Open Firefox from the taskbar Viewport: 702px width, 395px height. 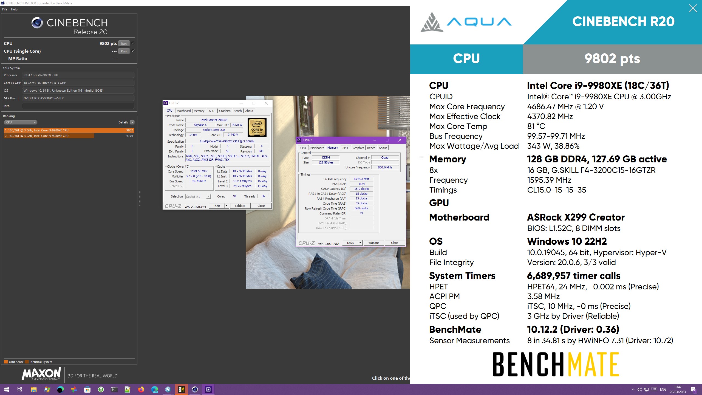(141, 389)
